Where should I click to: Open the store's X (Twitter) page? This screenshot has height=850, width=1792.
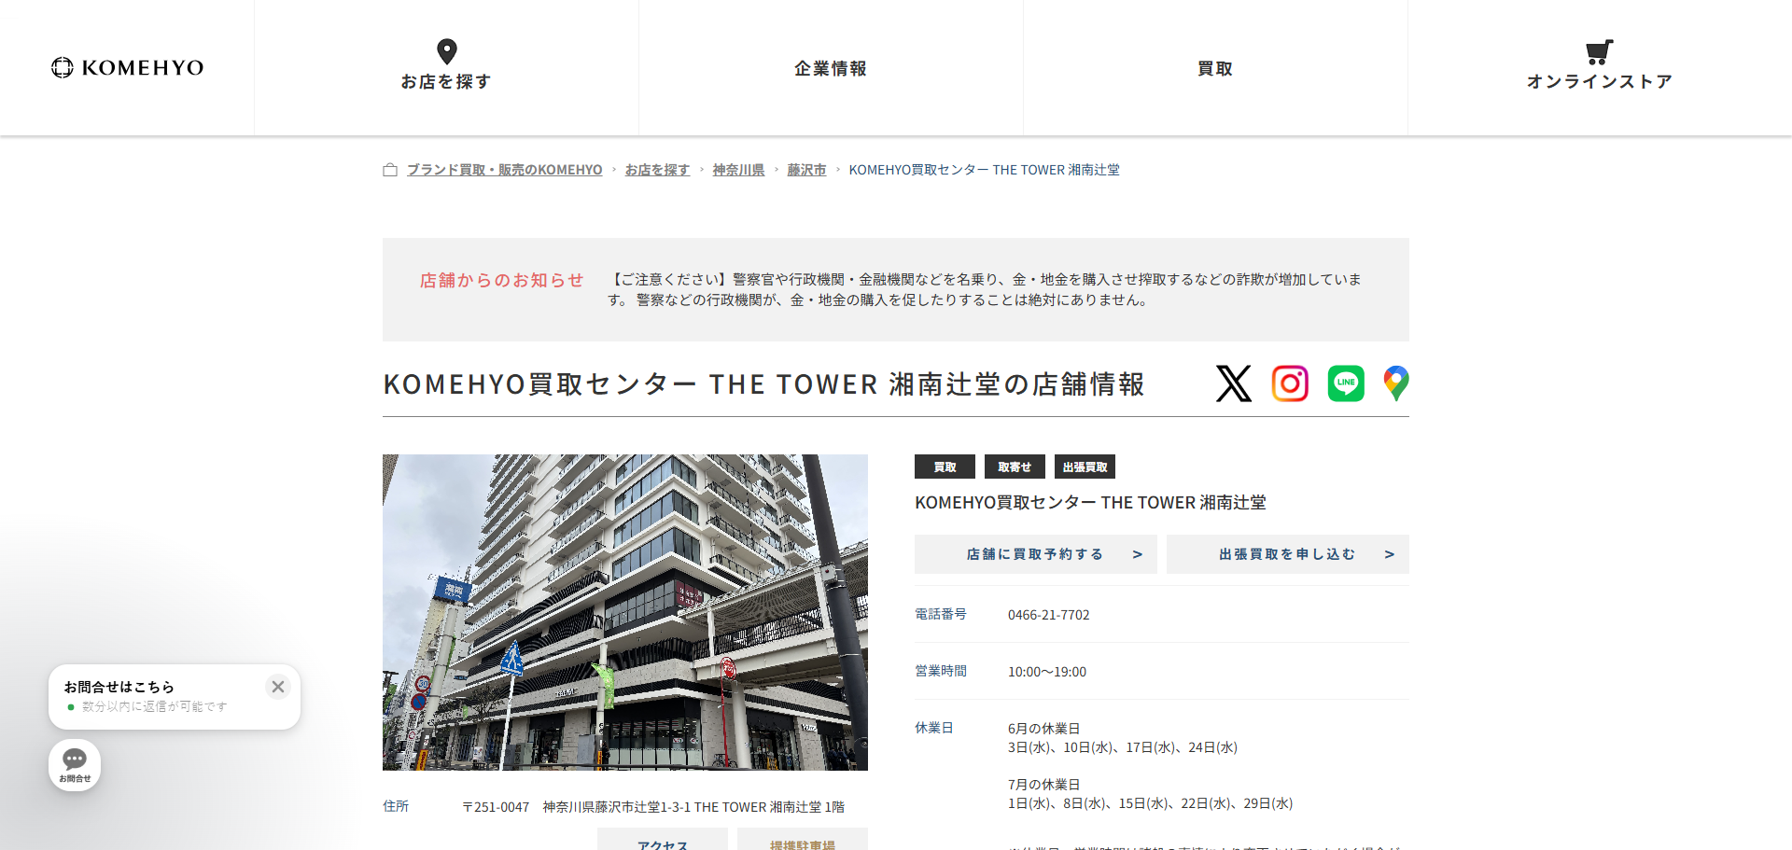pyautogui.click(x=1234, y=383)
